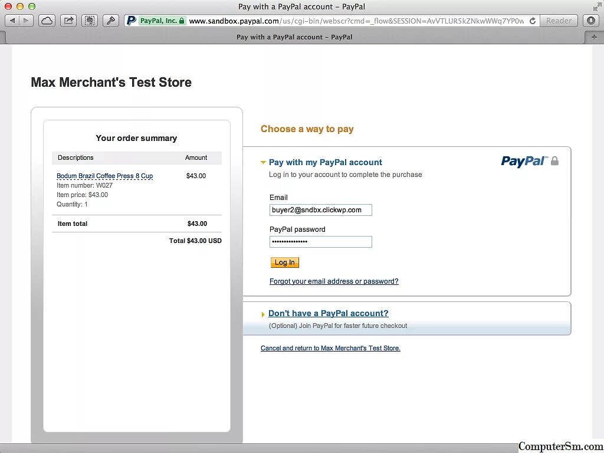
Task: Close the window with the red button
Action: click(8, 6)
